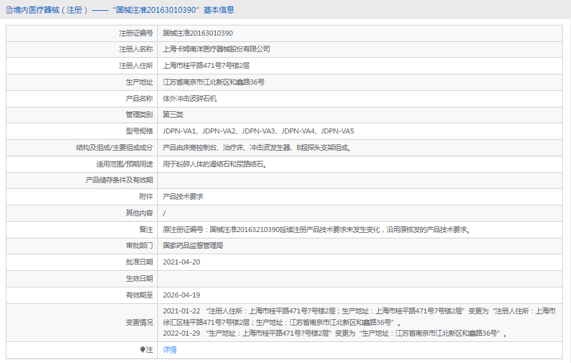The image size is (571, 363).
Task: Click the 有效期至 label
Action: [x=139, y=295]
